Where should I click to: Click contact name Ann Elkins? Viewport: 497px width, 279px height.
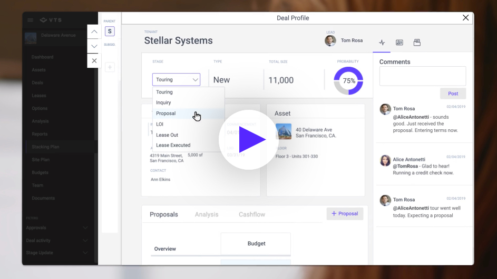pos(160,180)
